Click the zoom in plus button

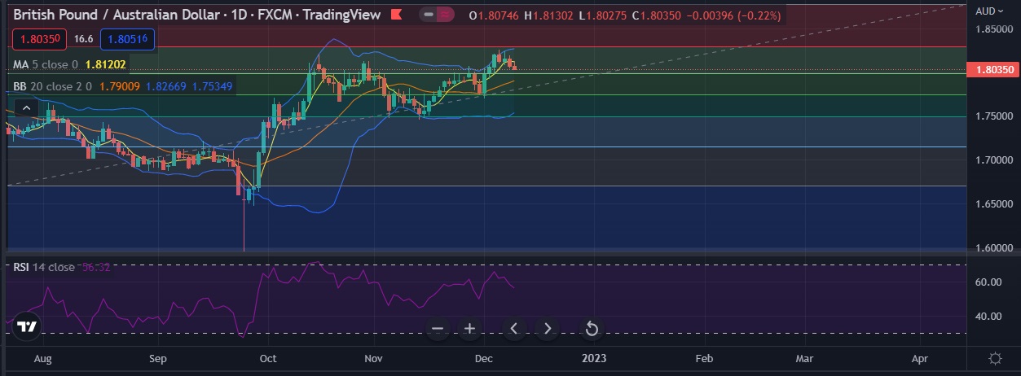(x=470, y=329)
